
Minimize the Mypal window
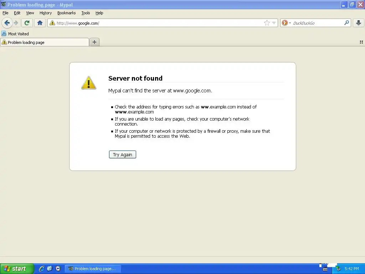tap(344, 5)
